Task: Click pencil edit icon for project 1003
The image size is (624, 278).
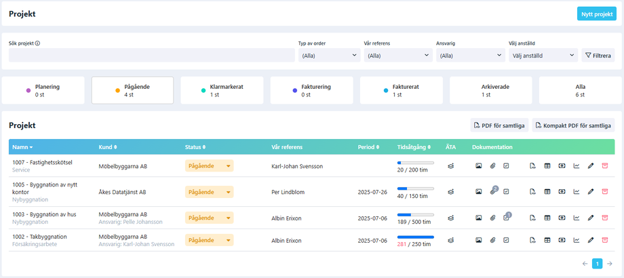Action: click(591, 218)
